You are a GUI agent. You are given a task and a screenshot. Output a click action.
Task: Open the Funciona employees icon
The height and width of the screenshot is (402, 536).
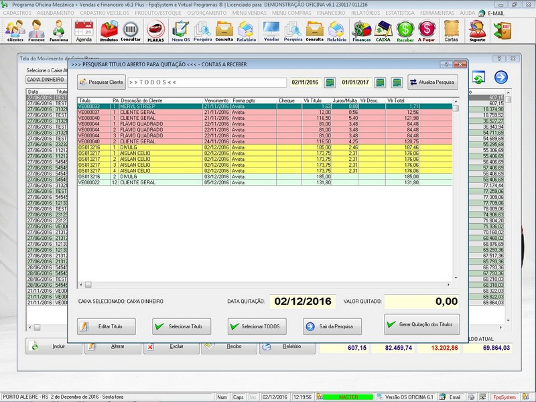pos(59,30)
